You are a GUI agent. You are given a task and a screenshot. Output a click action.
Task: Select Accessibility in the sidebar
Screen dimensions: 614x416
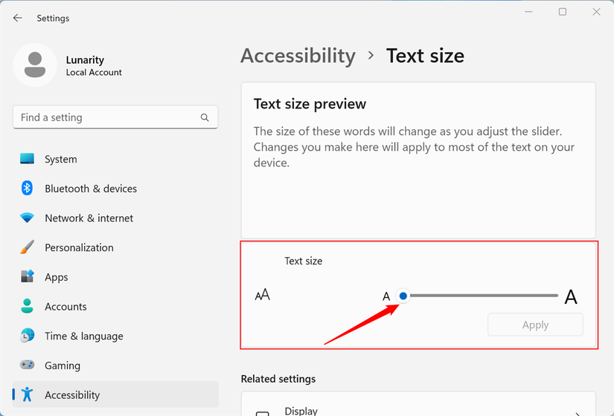72,395
